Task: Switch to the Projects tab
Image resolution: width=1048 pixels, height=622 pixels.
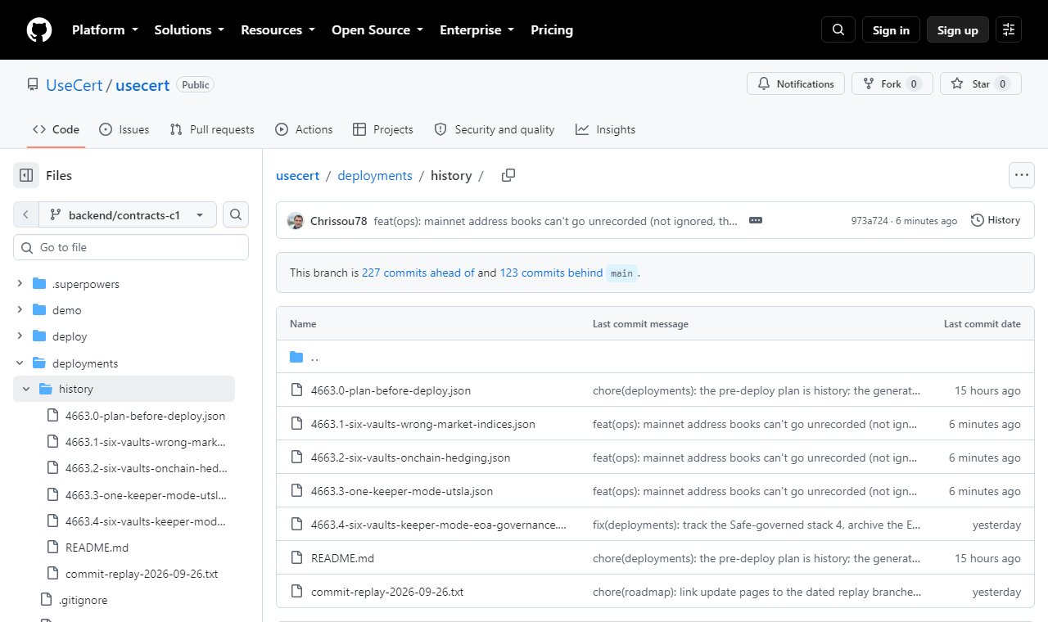Action: [x=382, y=129]
